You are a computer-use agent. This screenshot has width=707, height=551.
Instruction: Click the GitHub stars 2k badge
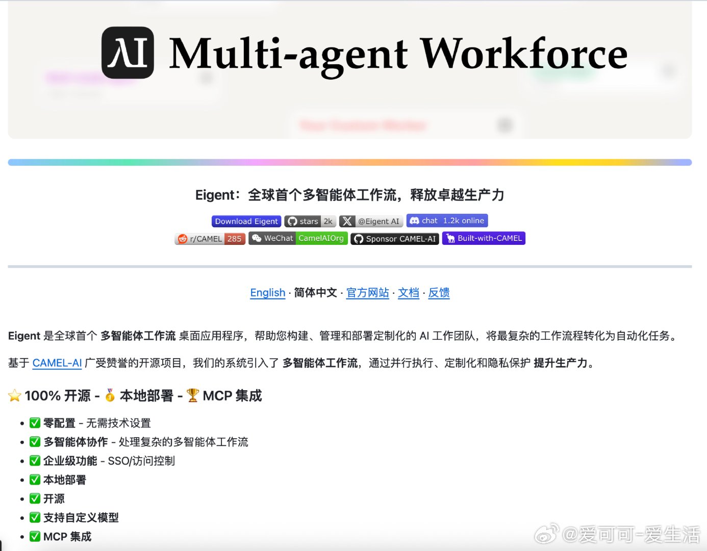click(310, 221)
